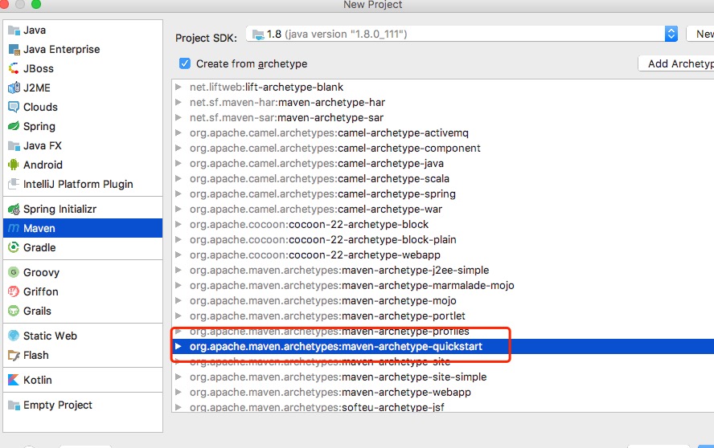Click the IntelliJ Platform Plugin icon
This screenshot has height=448, width=714.
click(14, 184)
